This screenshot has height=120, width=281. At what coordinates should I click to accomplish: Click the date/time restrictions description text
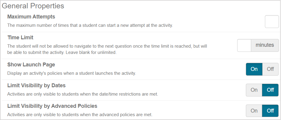click(83, 94)
